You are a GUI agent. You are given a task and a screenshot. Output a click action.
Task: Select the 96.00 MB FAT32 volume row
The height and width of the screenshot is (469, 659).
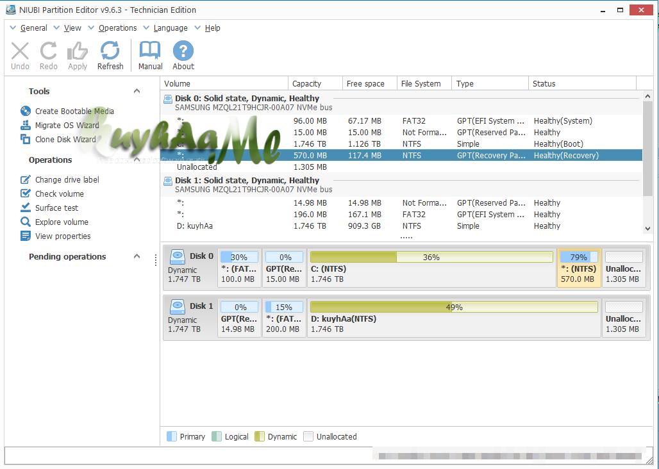tap(401, 121)
